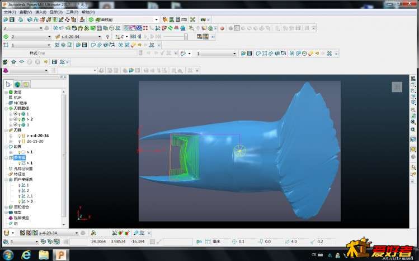Collapse the 刀具路径 tree node
This screenshot has height=261, width=419.
pyautogui.click(x=6, y=109)
